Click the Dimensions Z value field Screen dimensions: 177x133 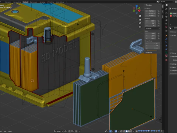(152, 48)
